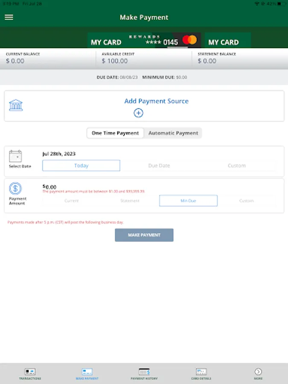This screenshot has width=288, height=384.
Task: Select Statement balance amount option
Action: click(x=130, y=201)
